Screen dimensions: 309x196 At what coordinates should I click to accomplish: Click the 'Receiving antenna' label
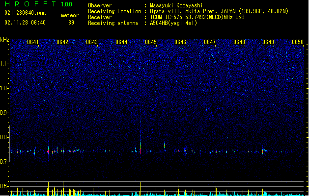tap(113, 23)
